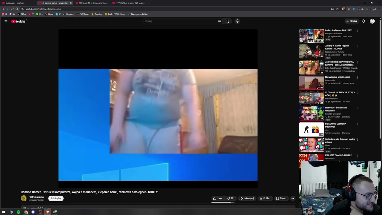Viewport: 382px width, 215px height.
Task: Open a new browser tab
Action: [150, 3]
